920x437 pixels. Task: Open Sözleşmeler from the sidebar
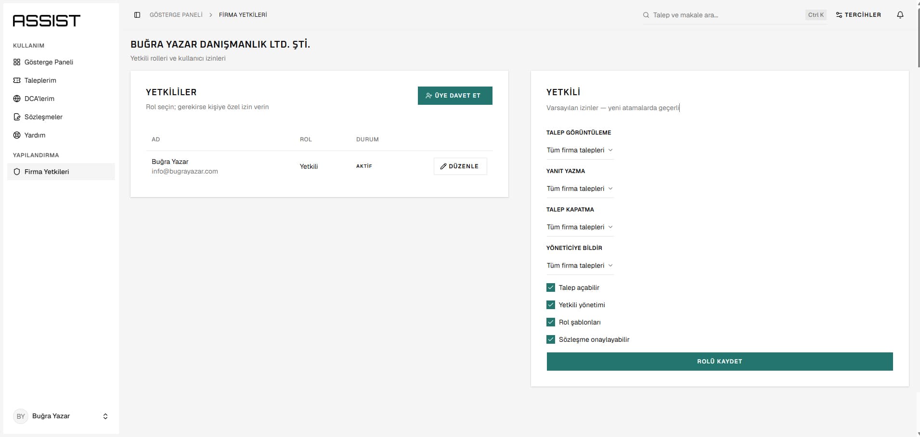point(61,117)
